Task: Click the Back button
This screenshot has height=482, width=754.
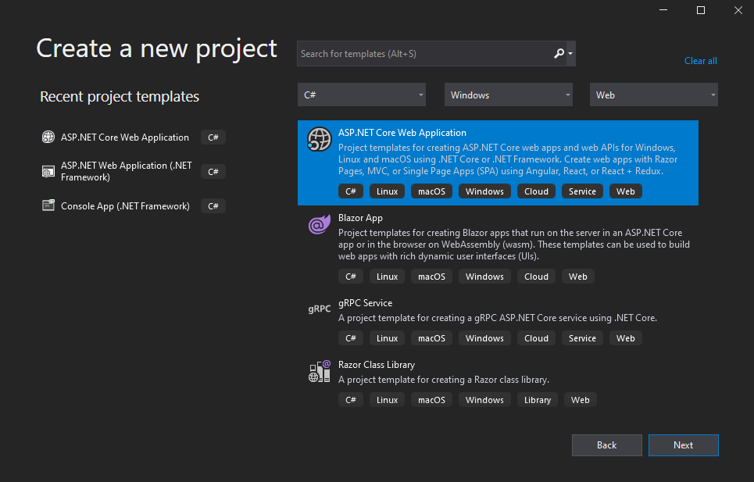Action: pos(606,445)
